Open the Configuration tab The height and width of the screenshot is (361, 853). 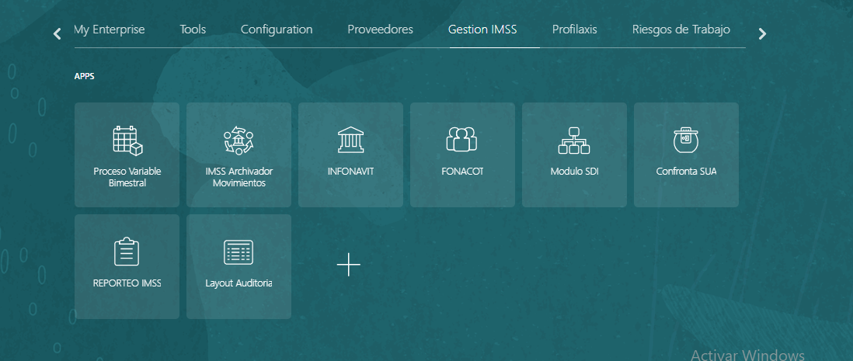[277, 30]
